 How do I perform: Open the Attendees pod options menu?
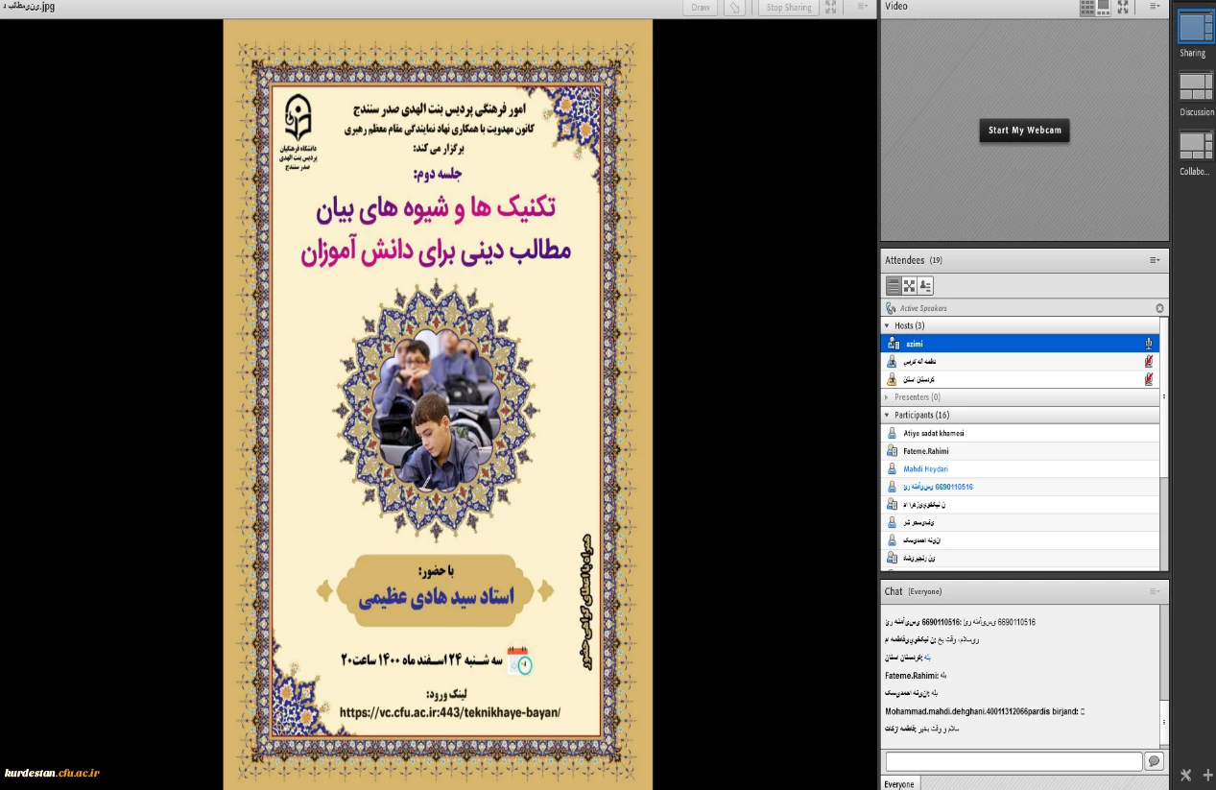tap(1155, 260)
